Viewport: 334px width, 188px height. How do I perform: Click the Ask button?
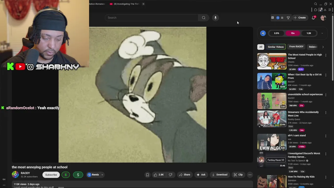pyautogui.click(x=201, y=175)
